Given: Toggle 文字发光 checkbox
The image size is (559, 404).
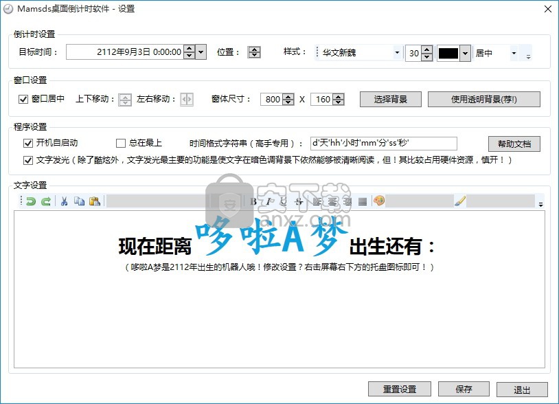Looking at the screenshot, I should click(x=27, y=161).
